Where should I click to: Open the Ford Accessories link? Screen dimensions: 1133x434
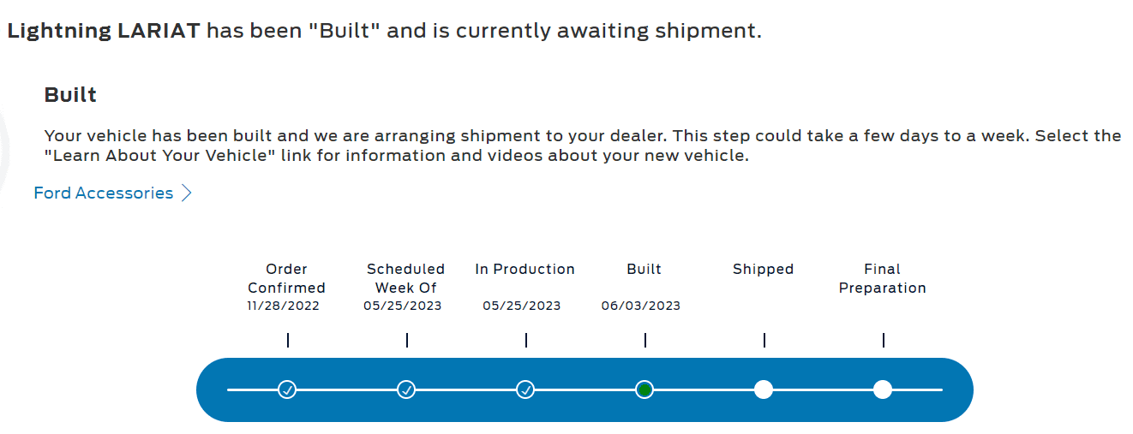(104, 193)
